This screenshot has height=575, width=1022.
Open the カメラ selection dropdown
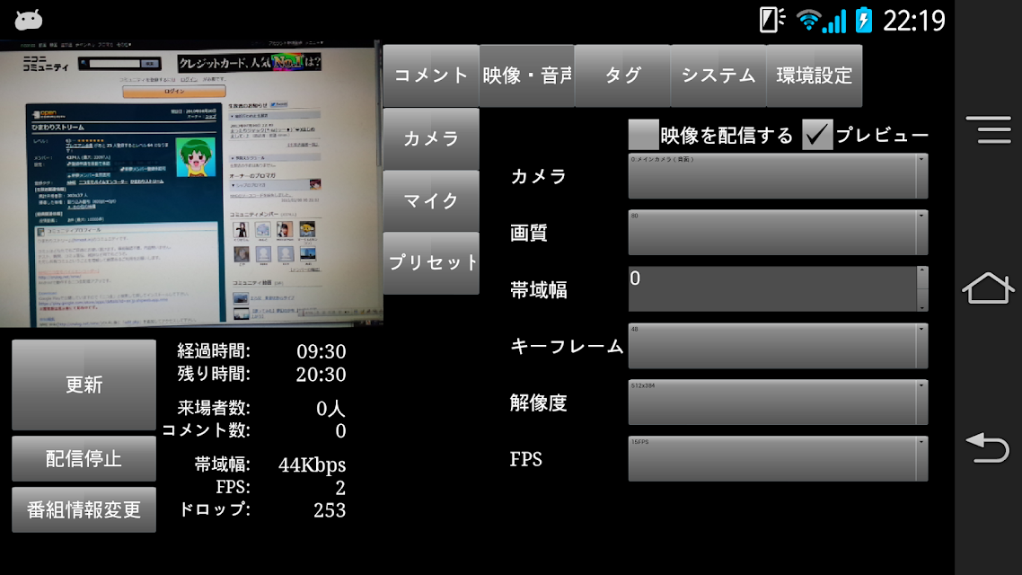[x=779, y=176]
